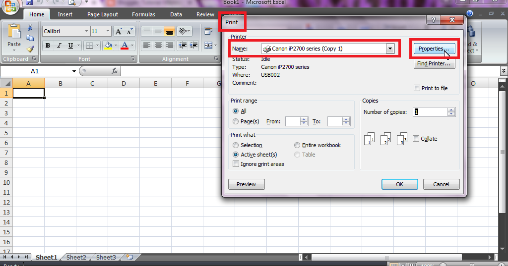Image resolution: width=508 pixels, height=266 pixels.
Task: Open the Data ribbon tab
Action: (176, 14)
